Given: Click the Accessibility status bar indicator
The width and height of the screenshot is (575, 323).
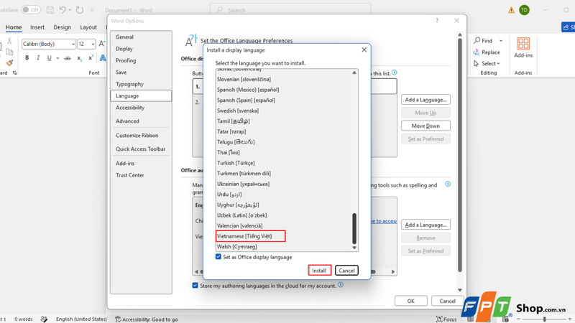Looking at the screenshot, I should [147, 319].
